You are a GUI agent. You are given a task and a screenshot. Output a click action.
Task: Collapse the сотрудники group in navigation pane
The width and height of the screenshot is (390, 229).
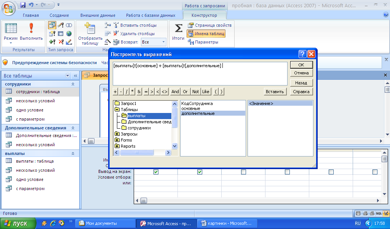pyautogui.click(x=73, y=84)
